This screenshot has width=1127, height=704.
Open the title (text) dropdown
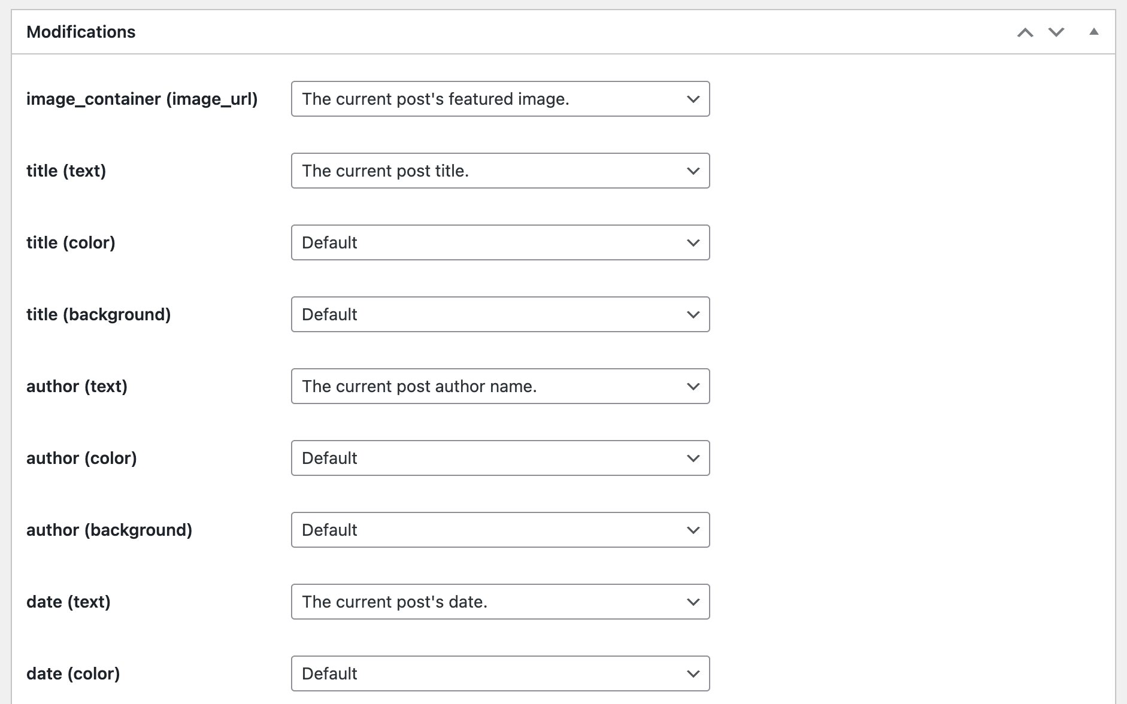(x=500, y=171)
